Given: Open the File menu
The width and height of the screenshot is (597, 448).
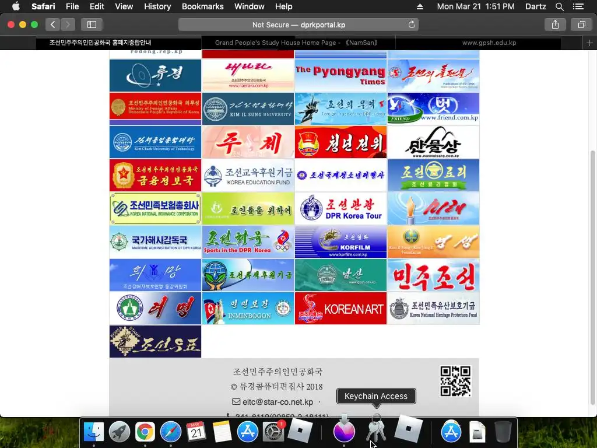Looking at the screenshot, I should [72, 6].
